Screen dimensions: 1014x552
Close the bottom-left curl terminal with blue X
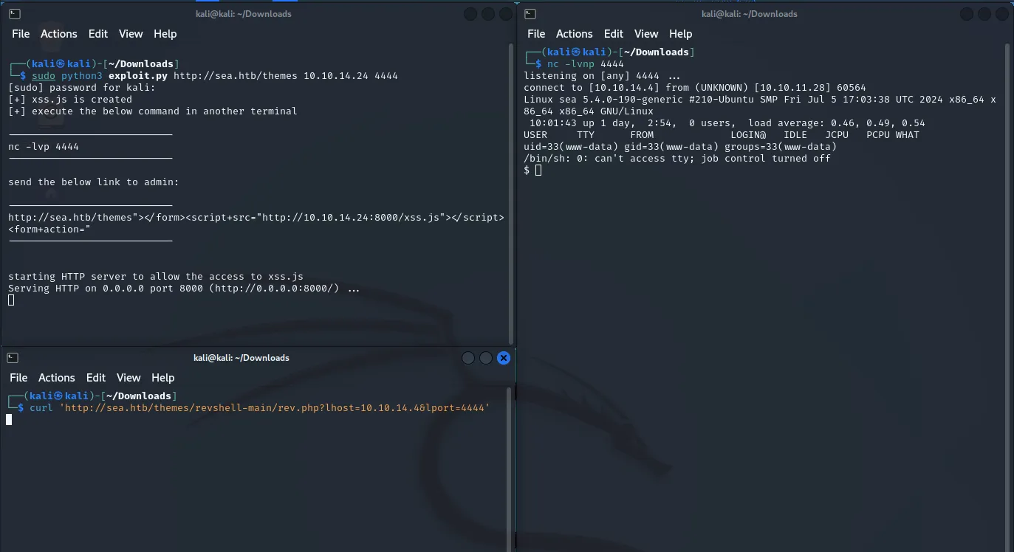point(504,358)
